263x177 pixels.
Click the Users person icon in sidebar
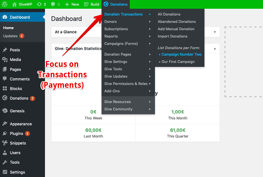(x=5, y=152)
